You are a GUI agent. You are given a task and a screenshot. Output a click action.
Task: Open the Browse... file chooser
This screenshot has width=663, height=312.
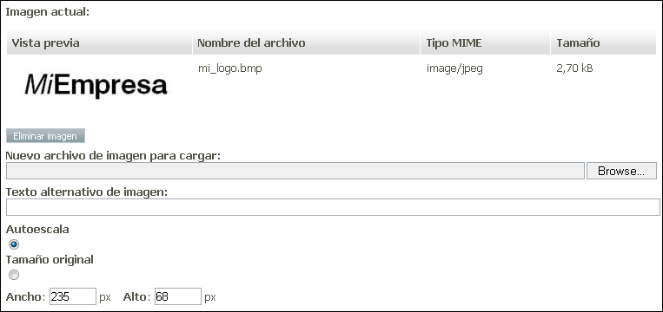coord(621,171)
